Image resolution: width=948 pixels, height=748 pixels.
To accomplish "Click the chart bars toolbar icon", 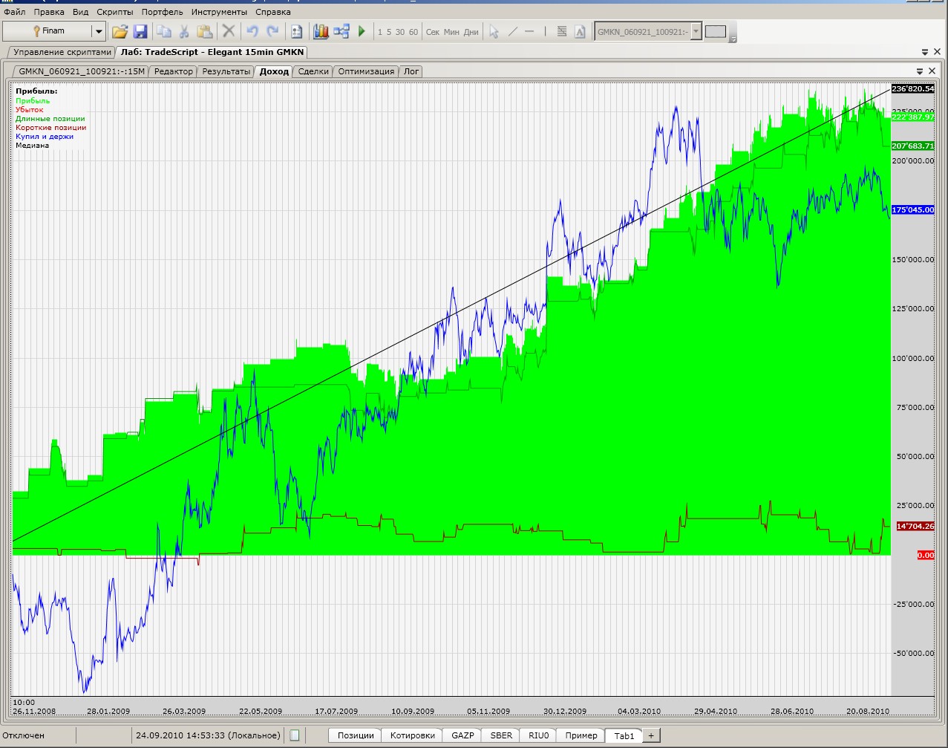I will [x=321, y=31].
